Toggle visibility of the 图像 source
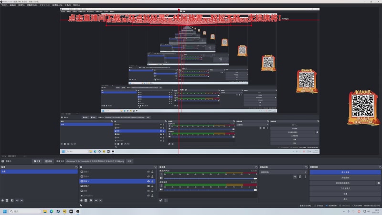Viewport: 382px width, 215px height. point(149,191)
